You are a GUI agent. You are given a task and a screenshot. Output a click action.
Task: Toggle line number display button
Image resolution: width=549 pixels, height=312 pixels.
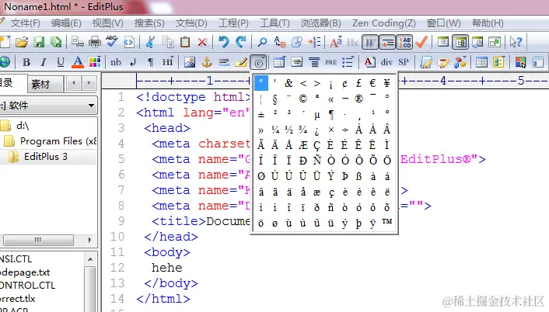[404, 42]
